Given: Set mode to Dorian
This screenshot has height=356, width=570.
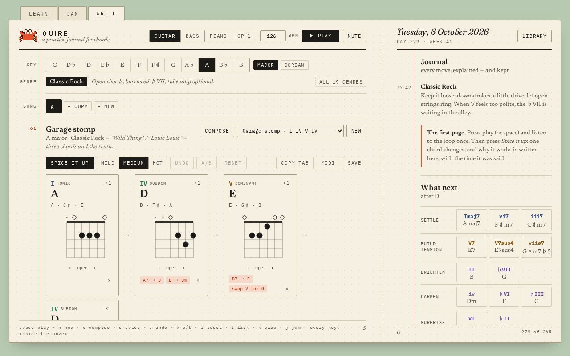Looking at the screenshot, I should click(294, 65).
